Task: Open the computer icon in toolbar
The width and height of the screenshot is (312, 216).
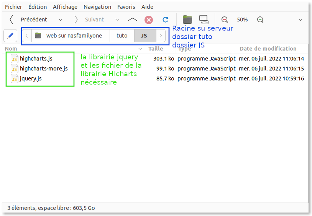Action: (x=204, y=20)
